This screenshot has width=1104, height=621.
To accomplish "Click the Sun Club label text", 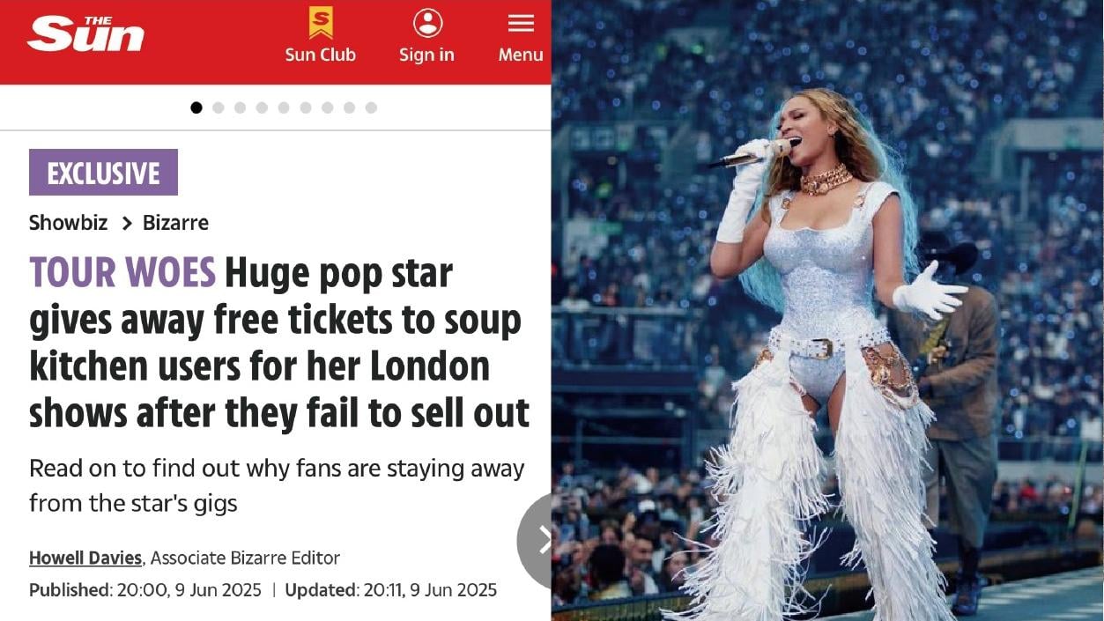I will coord(321,55).
